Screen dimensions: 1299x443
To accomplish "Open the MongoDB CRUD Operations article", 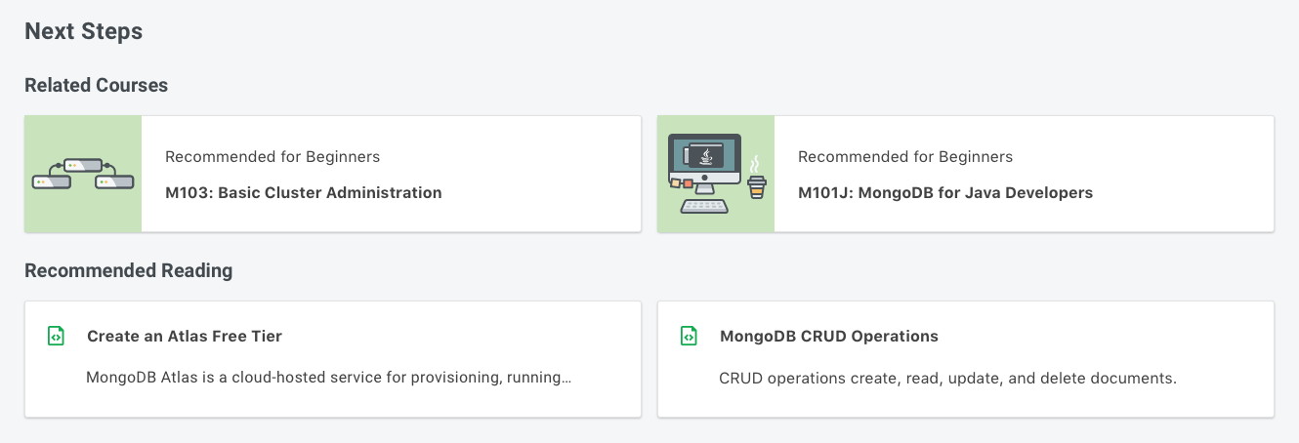I will point(829,336).
